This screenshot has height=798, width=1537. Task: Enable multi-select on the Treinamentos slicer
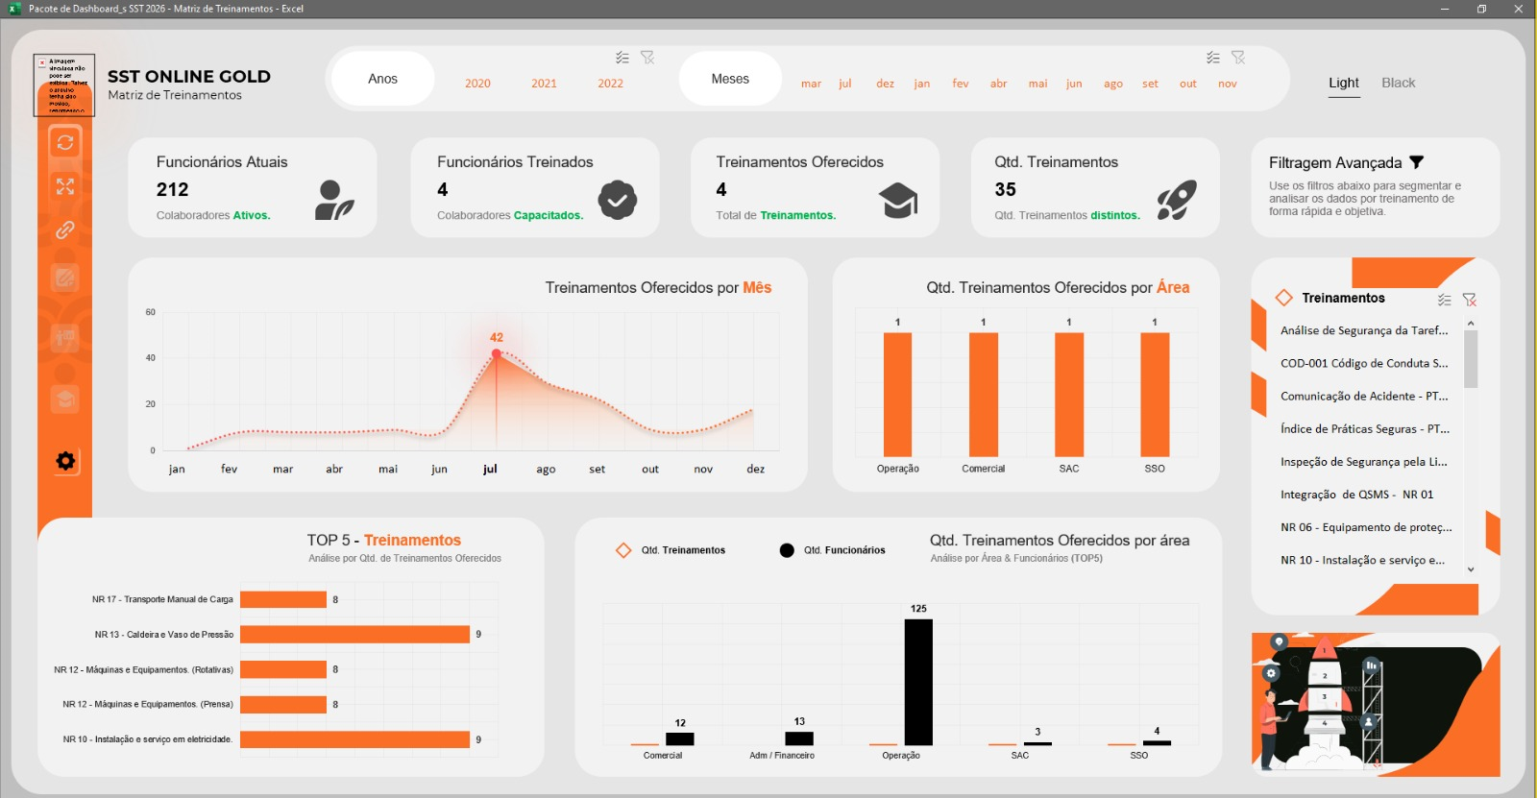coord(1444,300)
